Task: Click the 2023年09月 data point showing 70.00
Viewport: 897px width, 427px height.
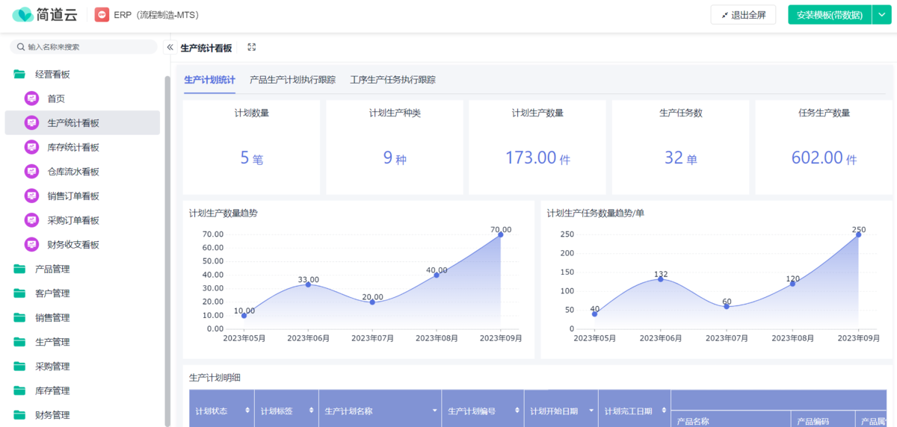Action: coord(501,234)
